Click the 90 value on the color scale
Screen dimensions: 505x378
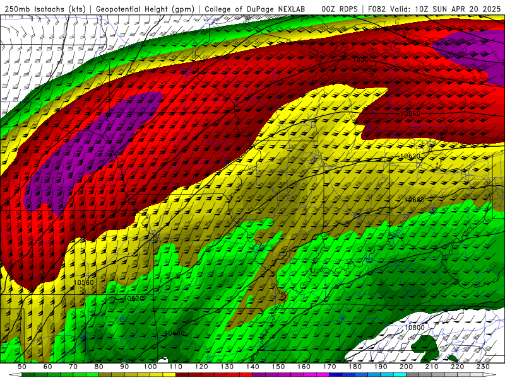click(x=124, y=367)
